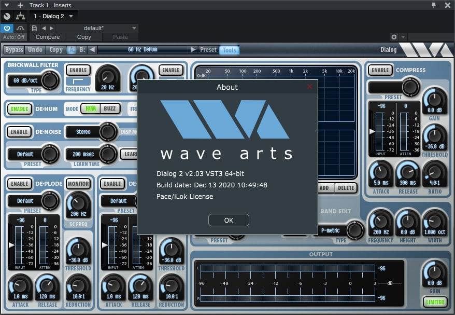Click the Bypass button

click(x=14, y=50)
